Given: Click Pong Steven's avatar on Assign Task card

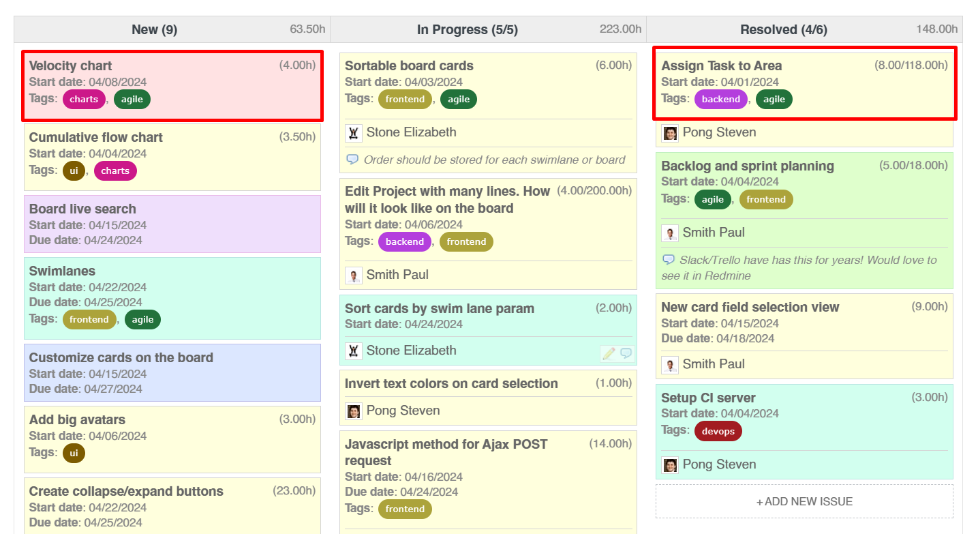Looking at the screenshot, I should [x=670, y=133].
